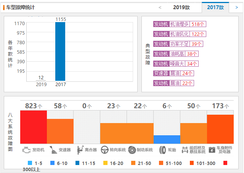The image size is (244, 173).
Task: Click the engine (发动机) icon
Action: [26, 150]
